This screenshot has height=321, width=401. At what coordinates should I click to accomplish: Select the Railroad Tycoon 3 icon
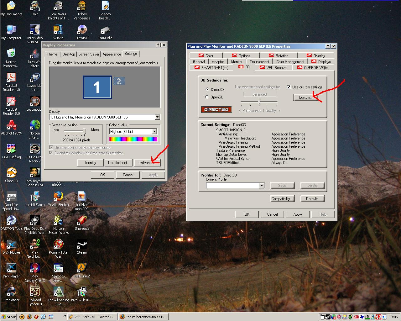click(x=35, y=296)
